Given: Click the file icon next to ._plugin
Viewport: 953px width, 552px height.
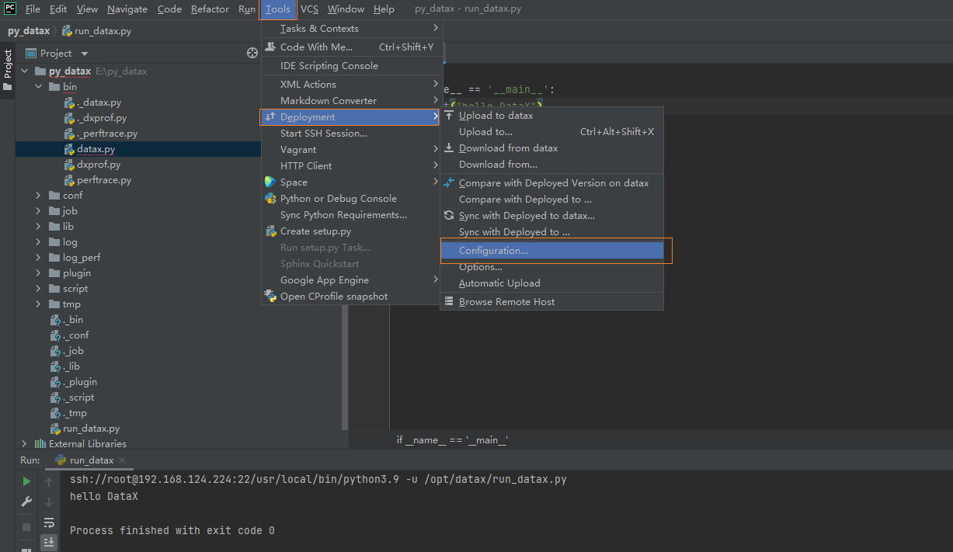Looking at the screenshot, I should (x=56, y=382).
